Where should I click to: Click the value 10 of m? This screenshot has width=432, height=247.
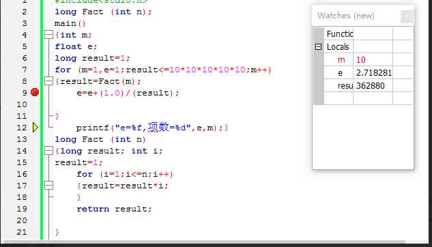[x=360, y=60]
